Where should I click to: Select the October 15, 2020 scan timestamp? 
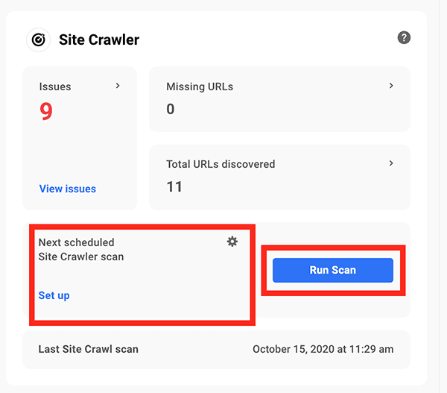tap(323, 349)
